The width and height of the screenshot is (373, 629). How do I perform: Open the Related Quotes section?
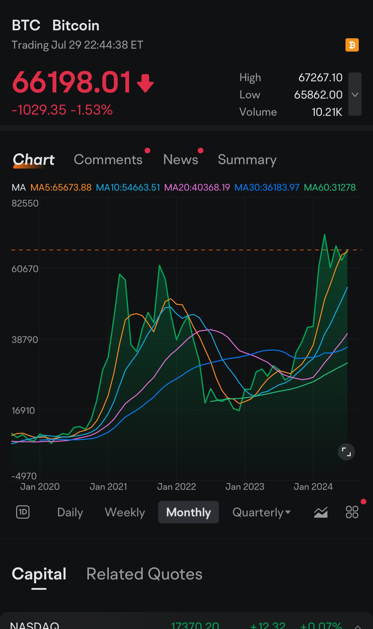pyautogui.click(x=144, y=574)
